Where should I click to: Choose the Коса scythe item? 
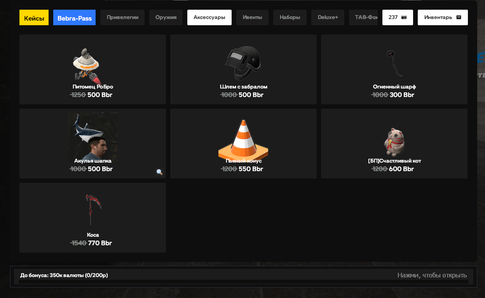[92, 218]
